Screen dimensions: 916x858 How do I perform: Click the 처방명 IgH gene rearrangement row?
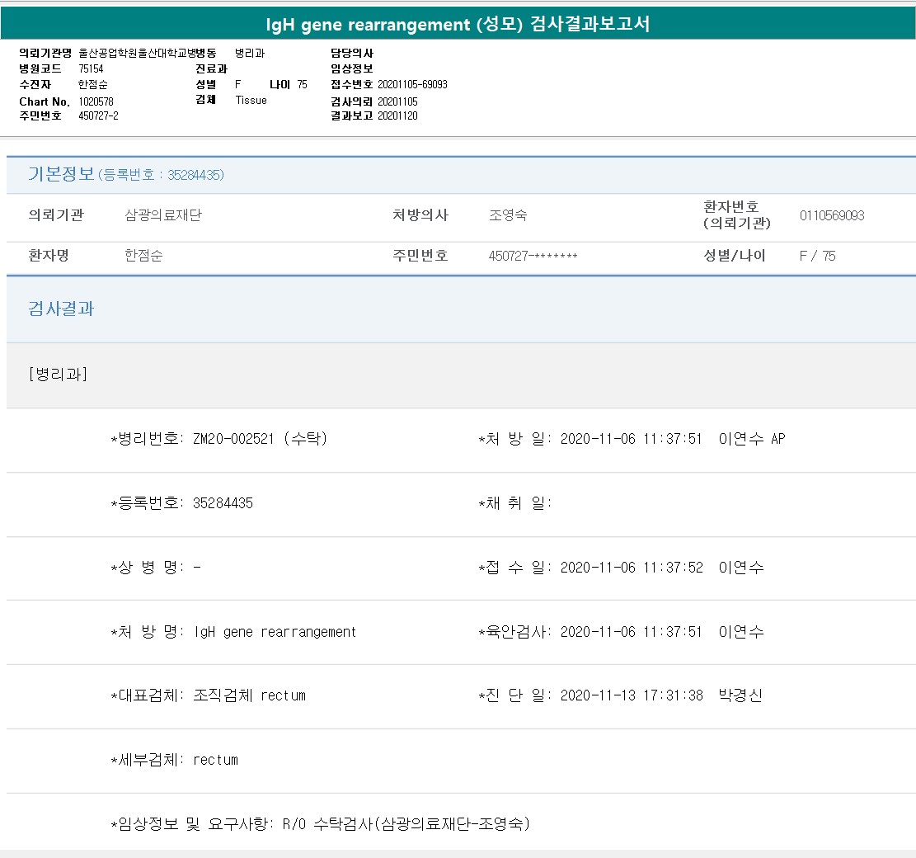click(x=233, y=632)
